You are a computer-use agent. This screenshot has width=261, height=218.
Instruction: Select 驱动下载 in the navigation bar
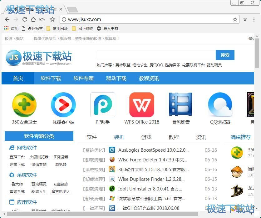click(x=116, y=78)
